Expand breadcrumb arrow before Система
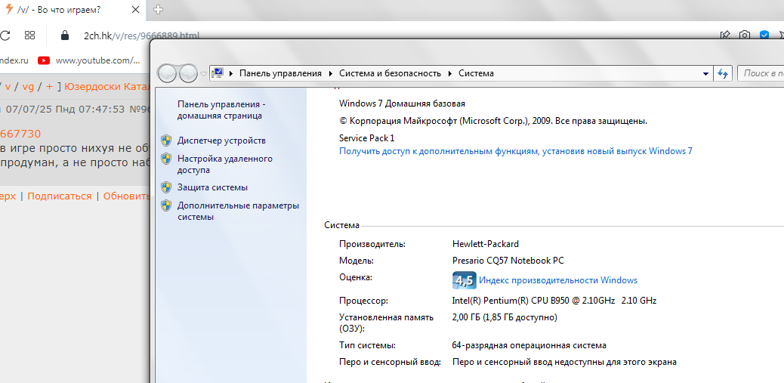784x383 pixels. [450, 73]
